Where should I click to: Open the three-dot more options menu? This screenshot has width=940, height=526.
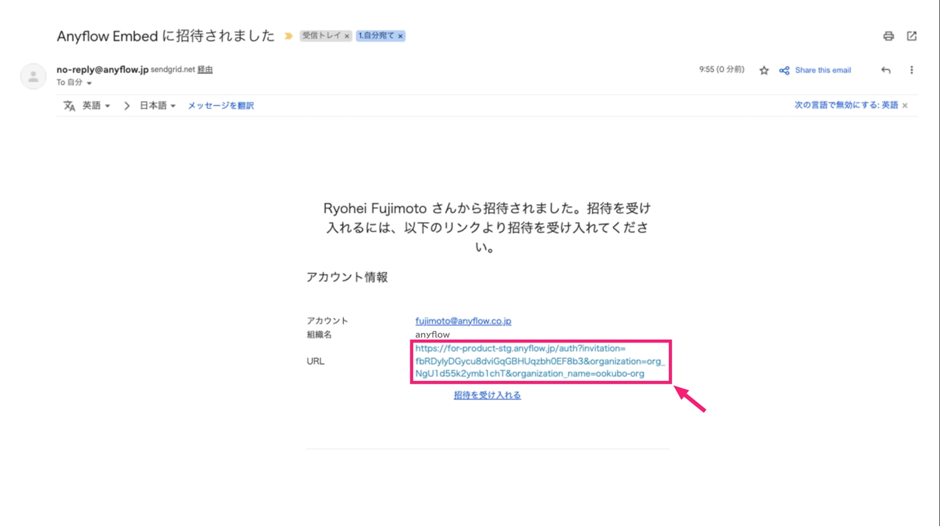(911, 70)
